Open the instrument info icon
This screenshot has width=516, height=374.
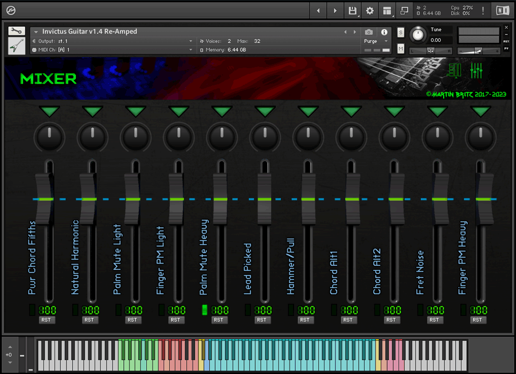[384, 32]
